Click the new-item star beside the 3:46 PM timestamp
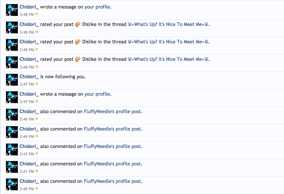Screen dimensions: 284x194 point(36,119)
